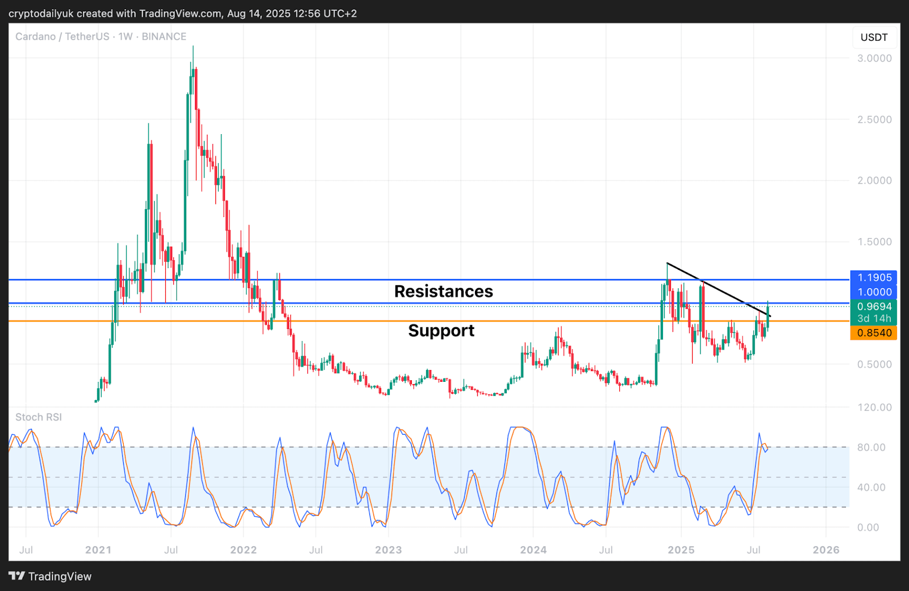
Task: Click the 0.9694 current price label
Action: point(874,306)
